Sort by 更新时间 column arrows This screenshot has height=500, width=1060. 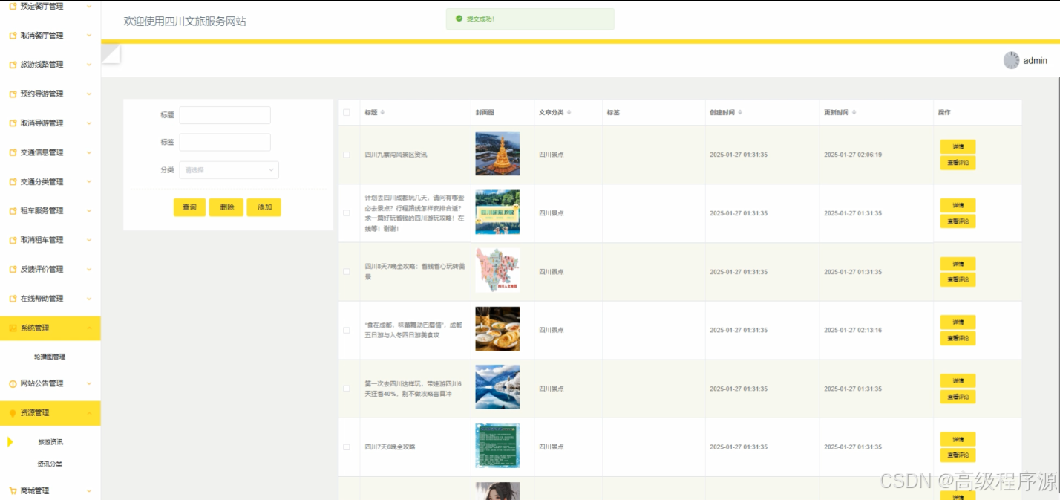point(854,112)
